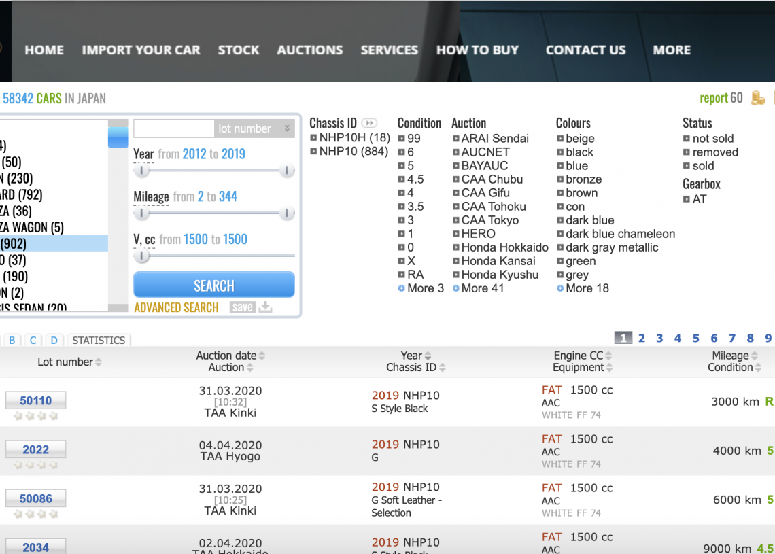Sort by Lot number column arrows
This screenshot has height=554, width=775.
[x=99, y=362]
